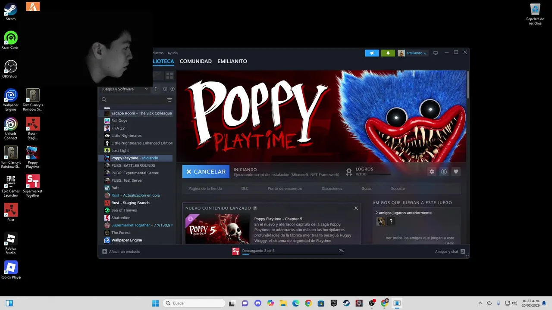Open the Ayuda menu
Image resolution: width=552 pixels, height=310 pixels.
[x=172, y=53]
